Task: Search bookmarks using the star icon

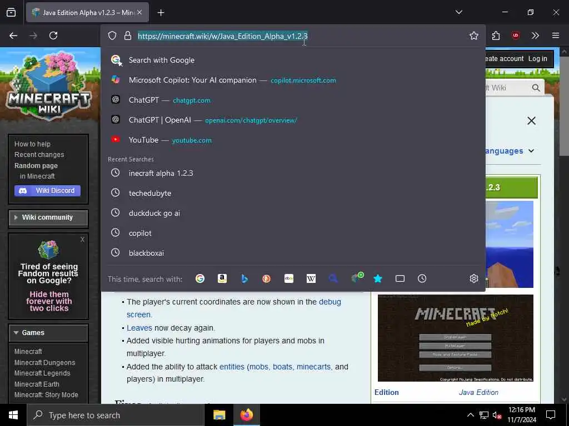Action: click(378, 278)
